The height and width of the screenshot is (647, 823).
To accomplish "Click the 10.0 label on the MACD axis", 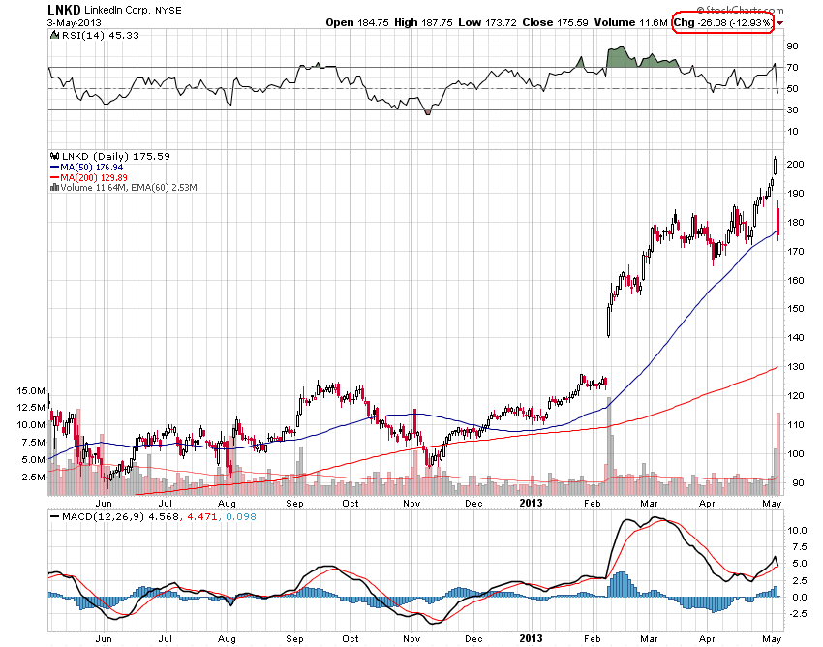I will tap(797, 531).
